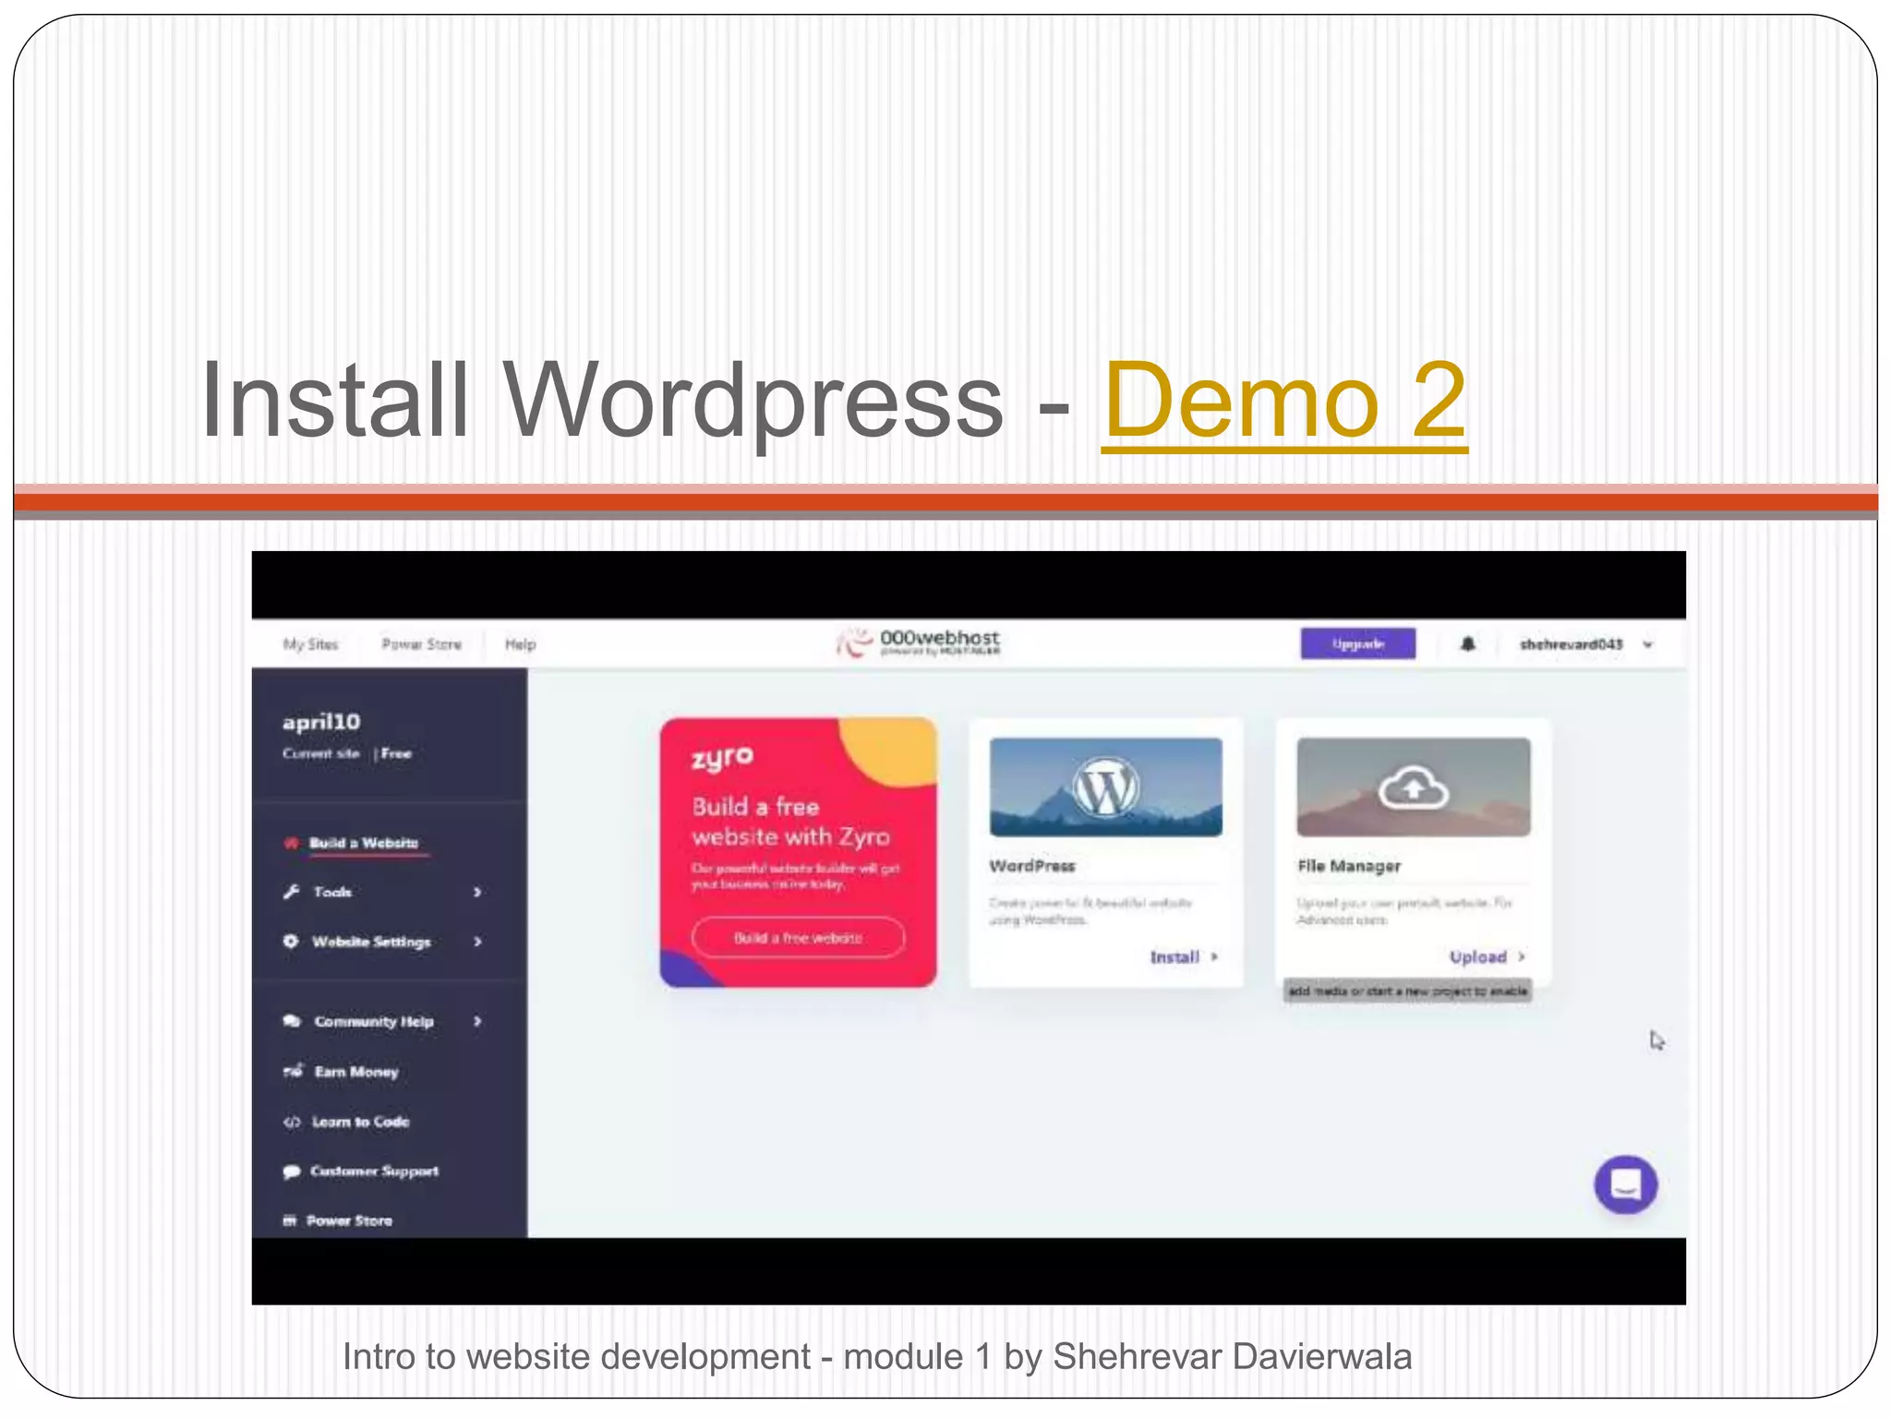The image size is (1891, 1418).
Task: Click the gear icon for Website Settings
Action: pyautogui.click(x=291, y=941)
